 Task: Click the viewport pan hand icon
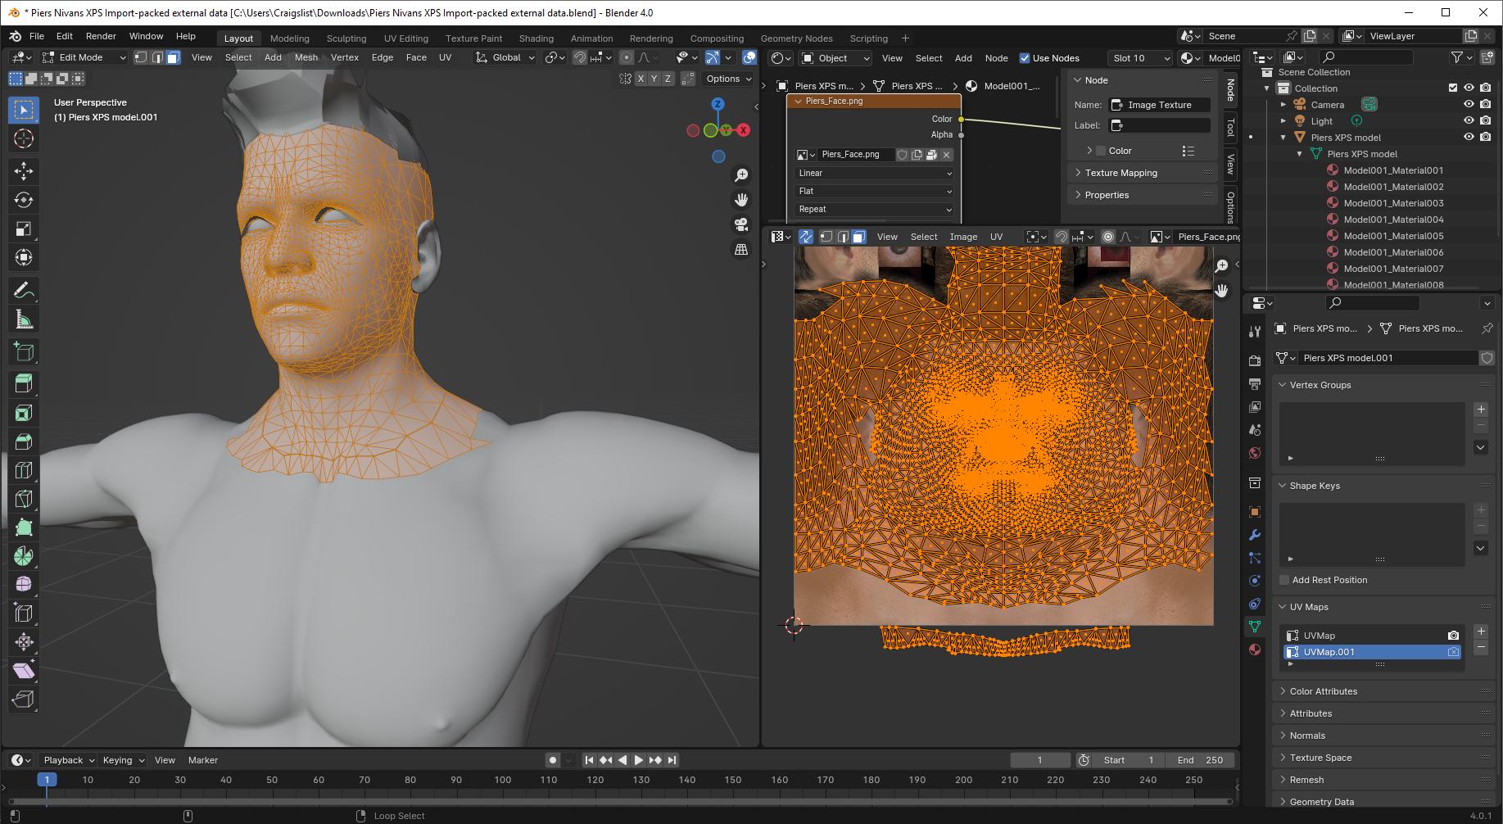point(741,200)
